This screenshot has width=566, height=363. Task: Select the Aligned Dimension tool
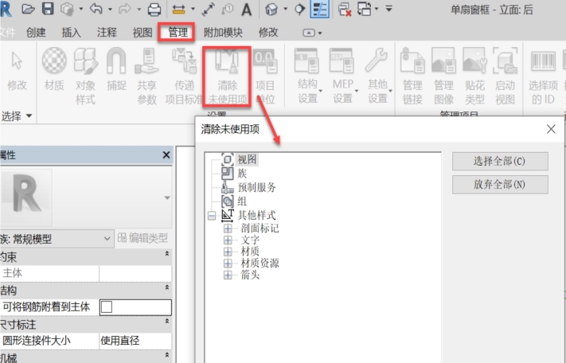209,10
